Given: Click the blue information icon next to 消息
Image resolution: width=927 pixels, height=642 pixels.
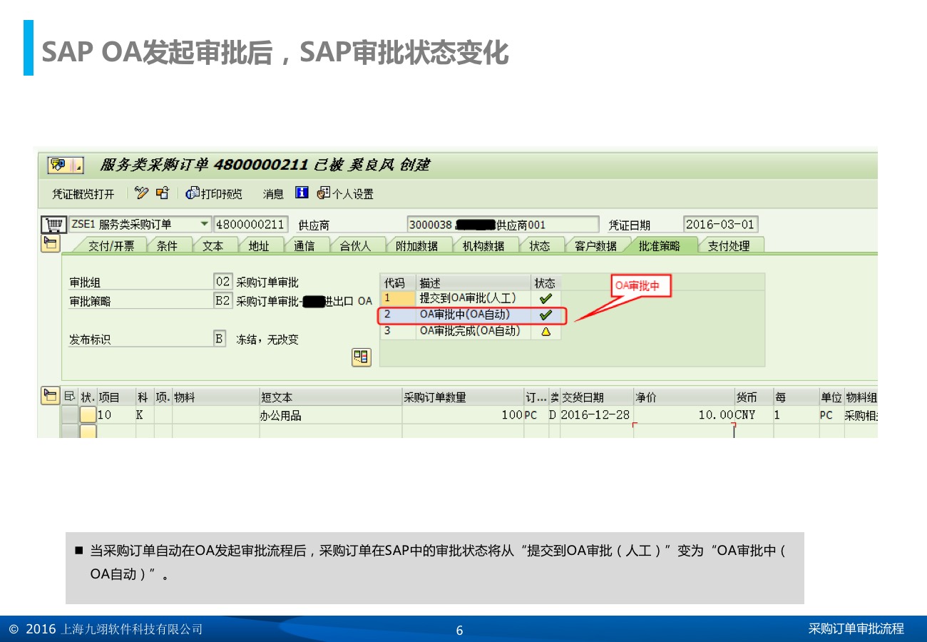Looking at the screenshot, I should (302, 193).
